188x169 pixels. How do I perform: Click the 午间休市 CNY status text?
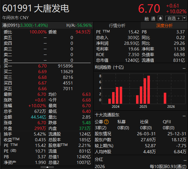pyautogui.click(x=15, y=18)
